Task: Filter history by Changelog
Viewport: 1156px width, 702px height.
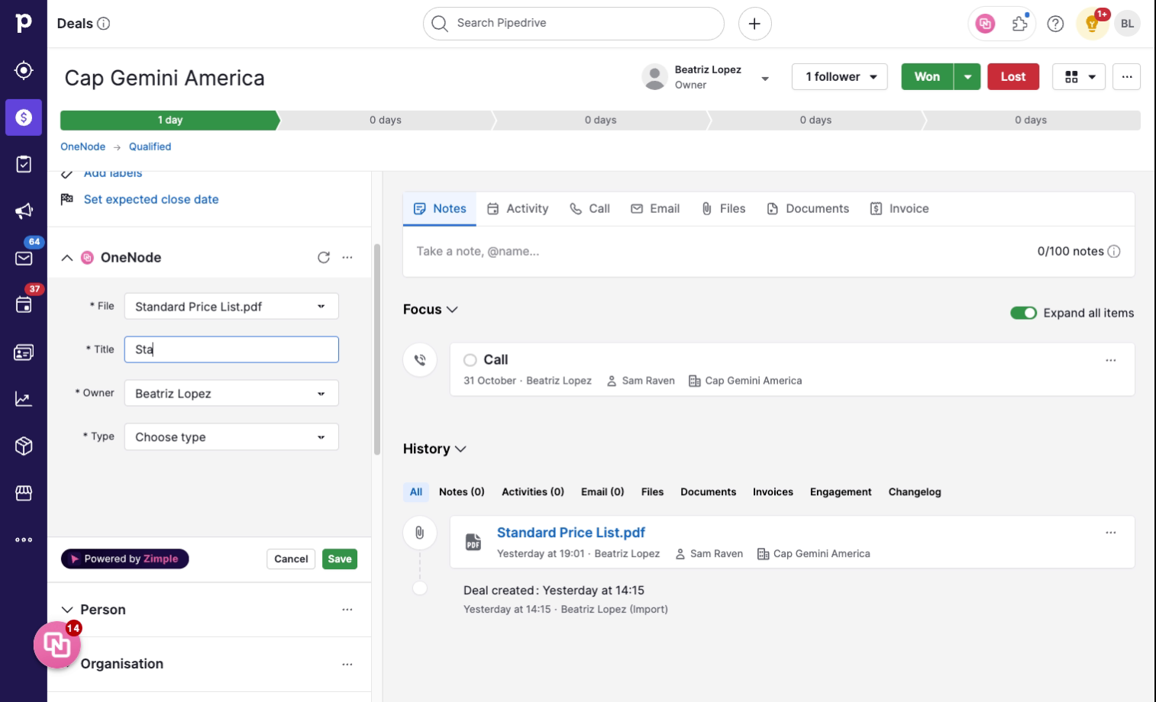Action: [x=915, y=492]
